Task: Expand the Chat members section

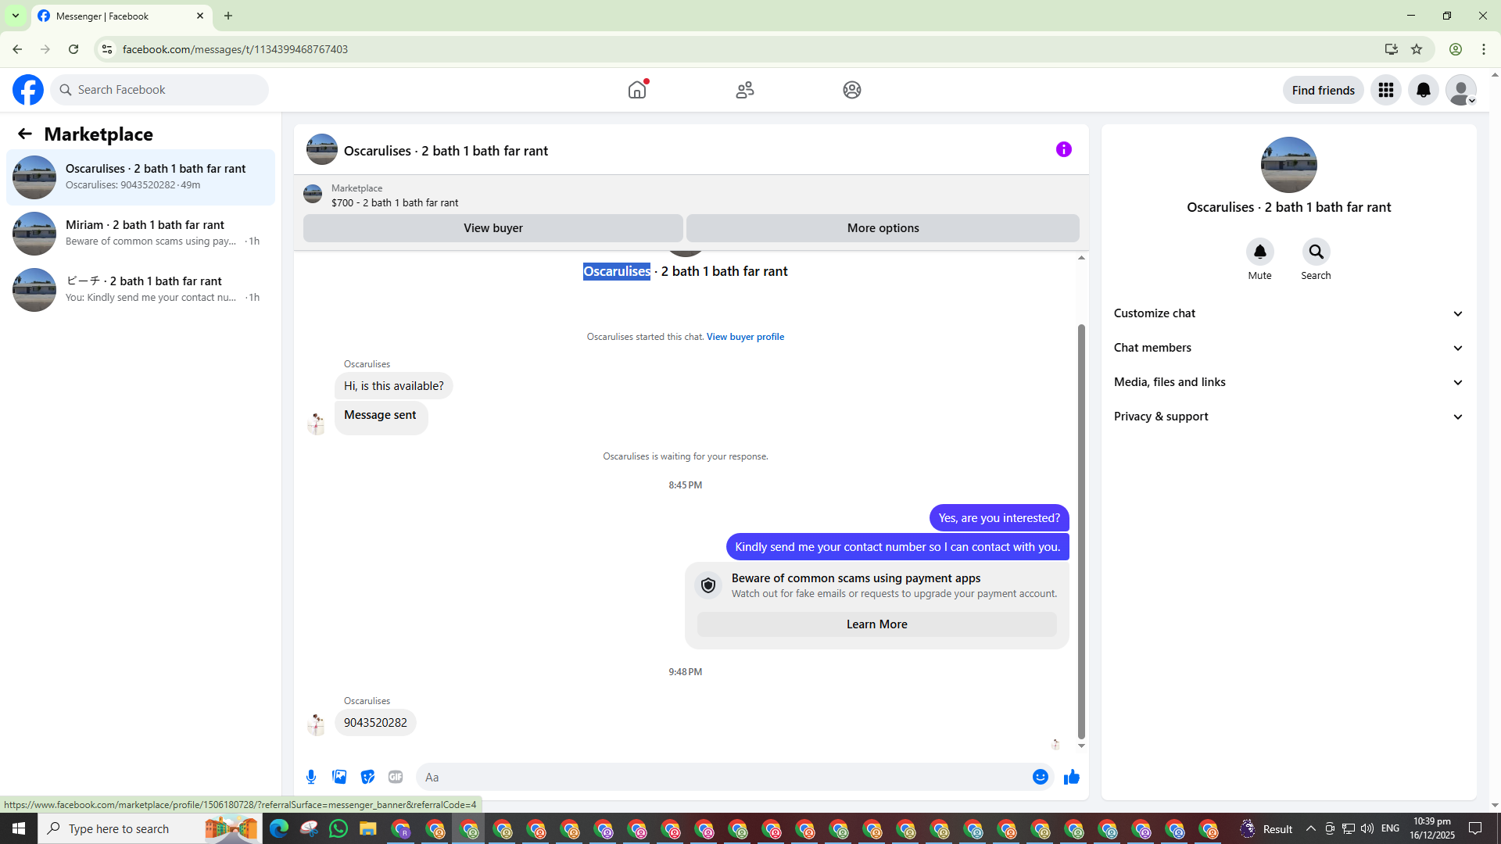Action: coord(1288,348)
